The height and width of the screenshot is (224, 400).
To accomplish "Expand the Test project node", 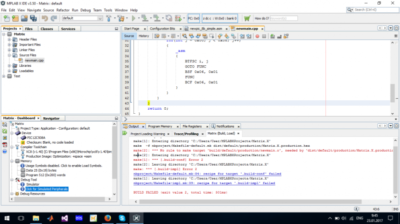I will (3, 76).
